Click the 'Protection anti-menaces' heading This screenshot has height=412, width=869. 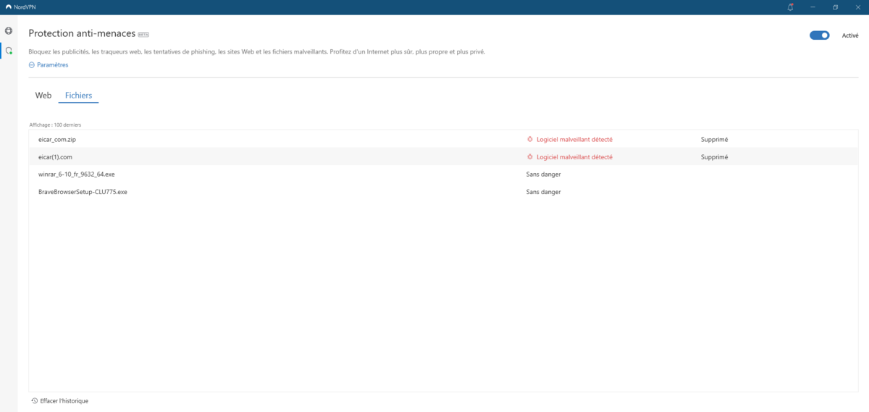82,33
